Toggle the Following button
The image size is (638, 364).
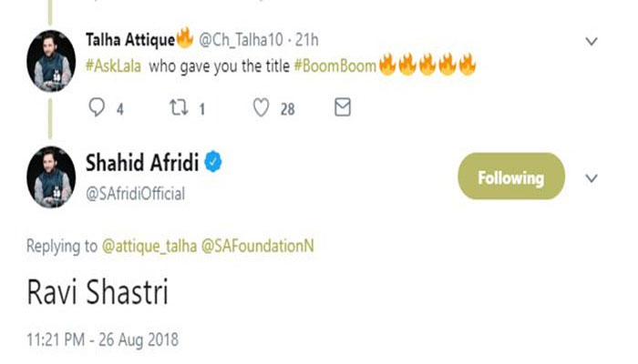click(x=509, y=177)
